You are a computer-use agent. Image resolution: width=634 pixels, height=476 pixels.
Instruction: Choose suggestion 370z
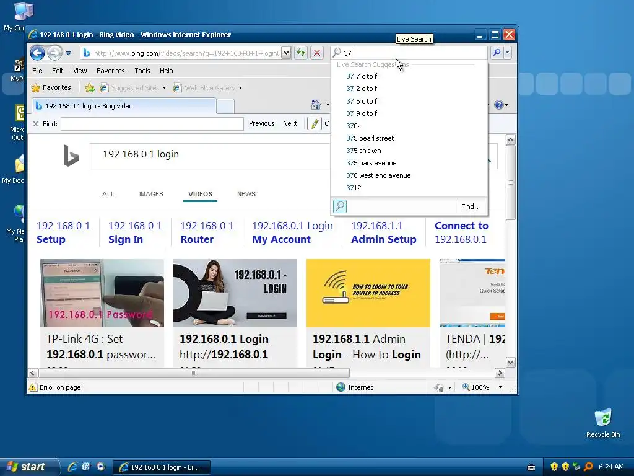[354, 126]
